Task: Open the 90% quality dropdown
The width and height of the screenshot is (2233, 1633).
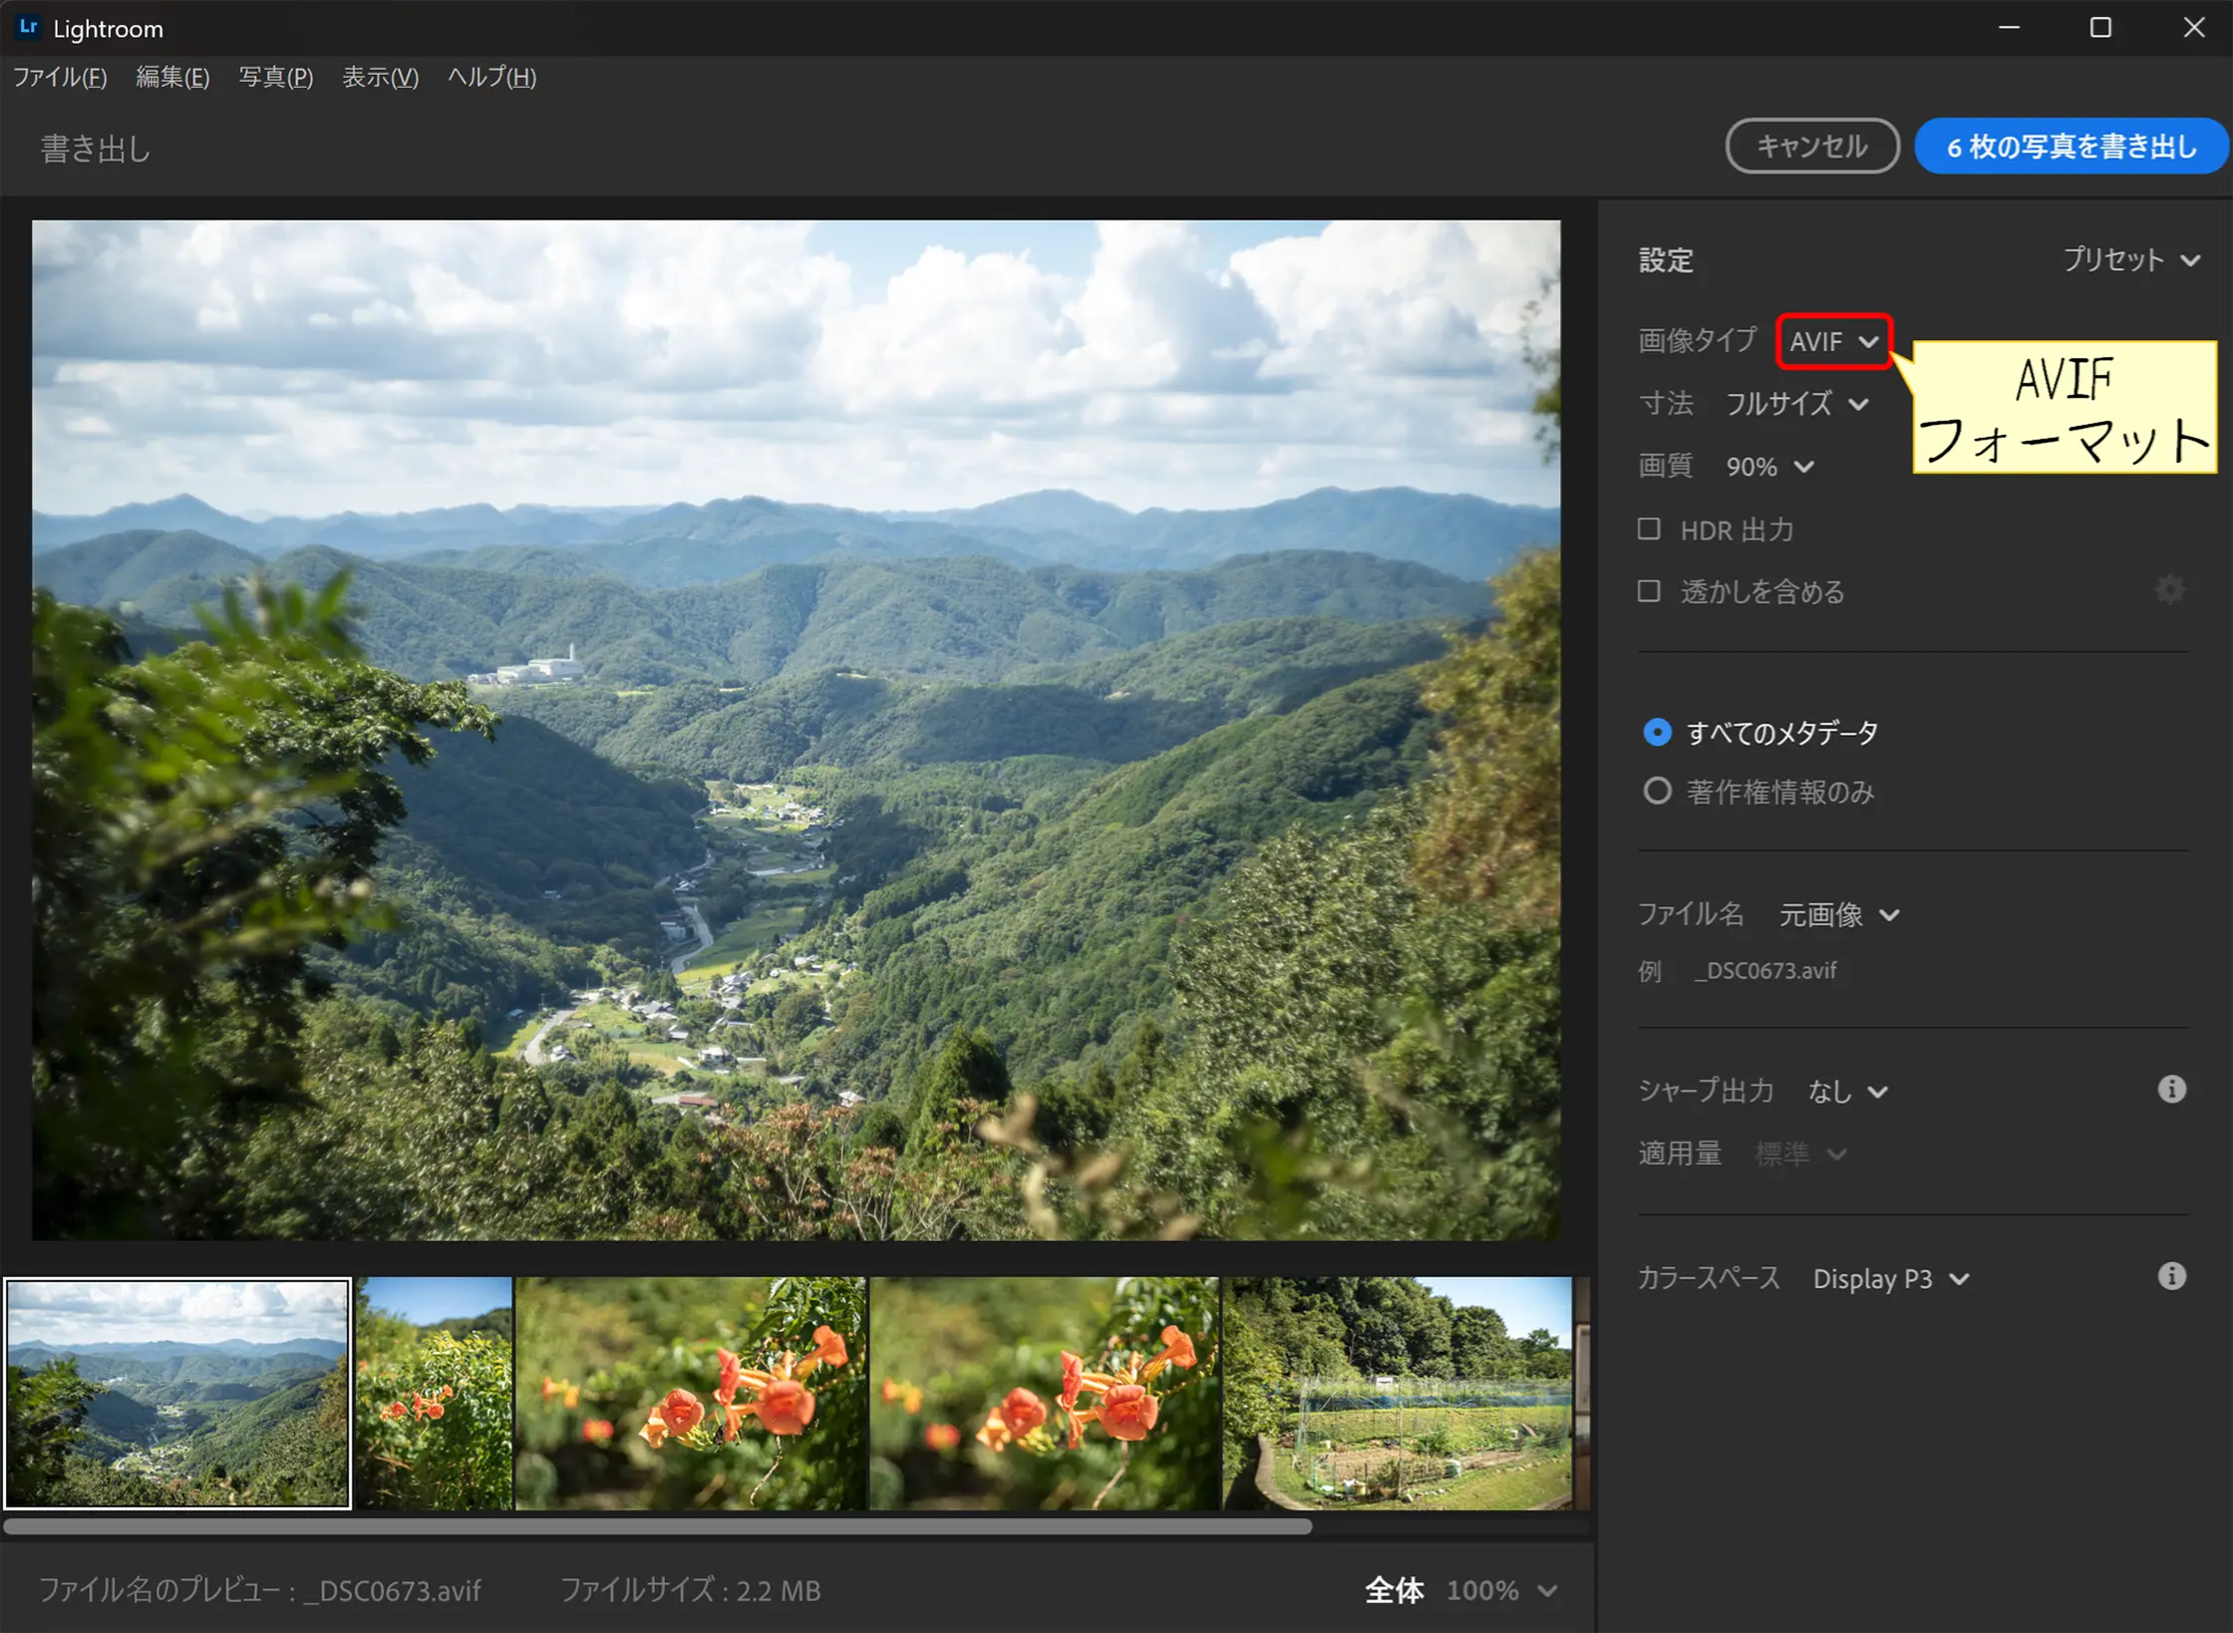Action: pos(1769,467)
